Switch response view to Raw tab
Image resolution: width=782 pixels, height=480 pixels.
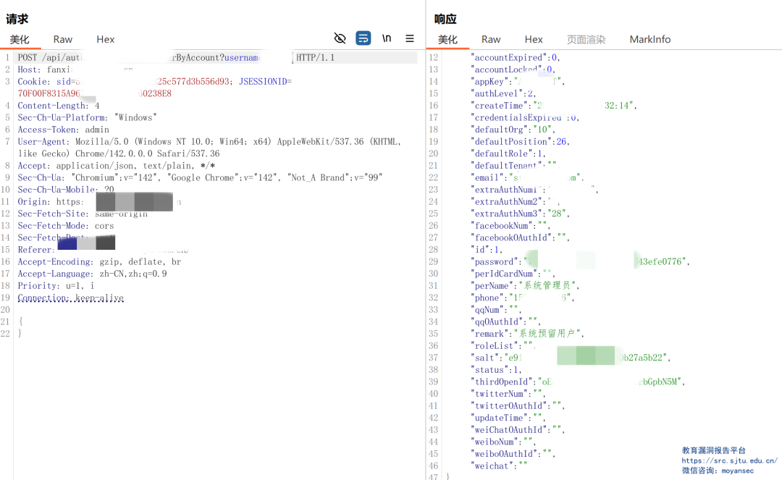(491, 39)
